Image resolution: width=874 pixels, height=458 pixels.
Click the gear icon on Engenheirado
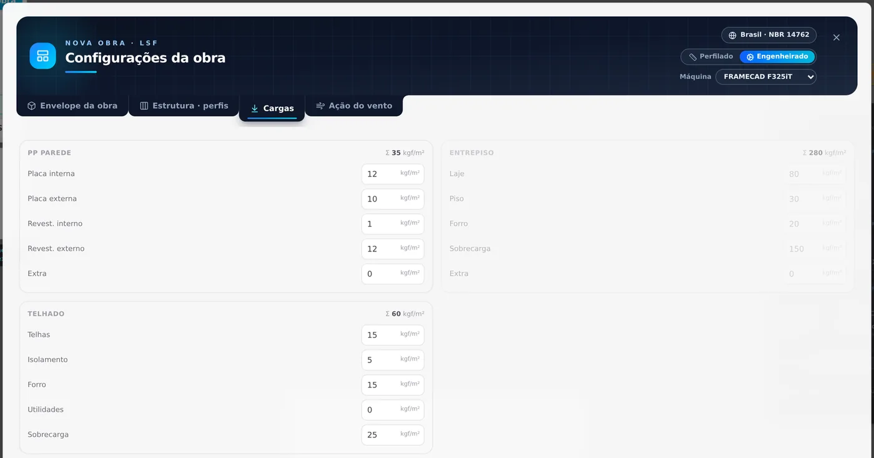point(750,57)
